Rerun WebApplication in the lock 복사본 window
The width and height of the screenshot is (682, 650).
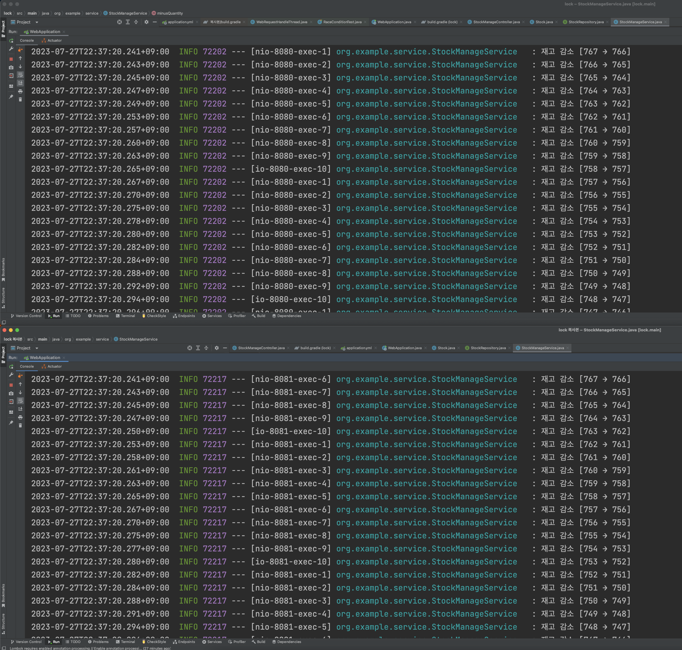pyautogui.click(x=11, y=367)
